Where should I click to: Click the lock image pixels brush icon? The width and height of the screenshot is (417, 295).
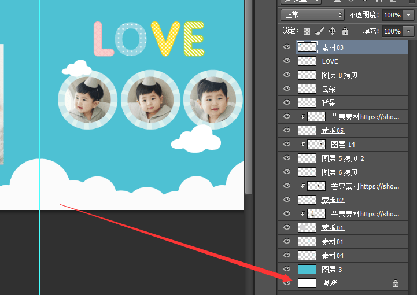(x=319, y=31)
